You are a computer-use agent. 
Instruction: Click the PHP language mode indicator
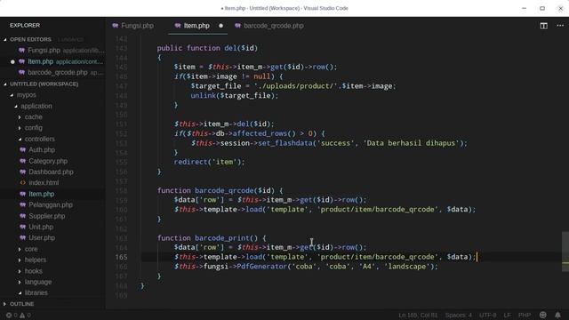[525, 316]
